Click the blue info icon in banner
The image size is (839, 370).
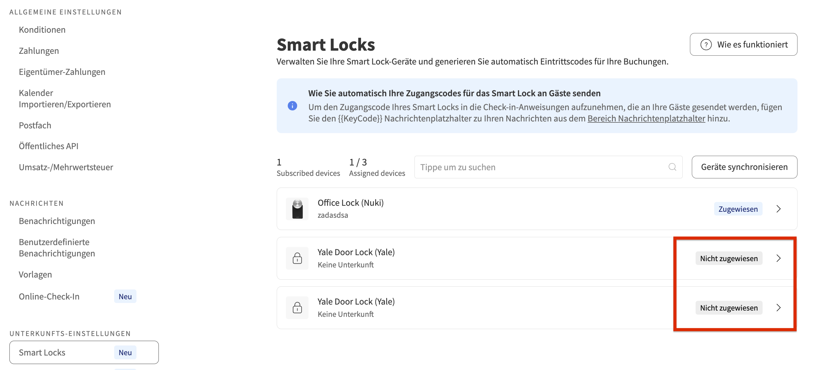click(x=292, y=106)
